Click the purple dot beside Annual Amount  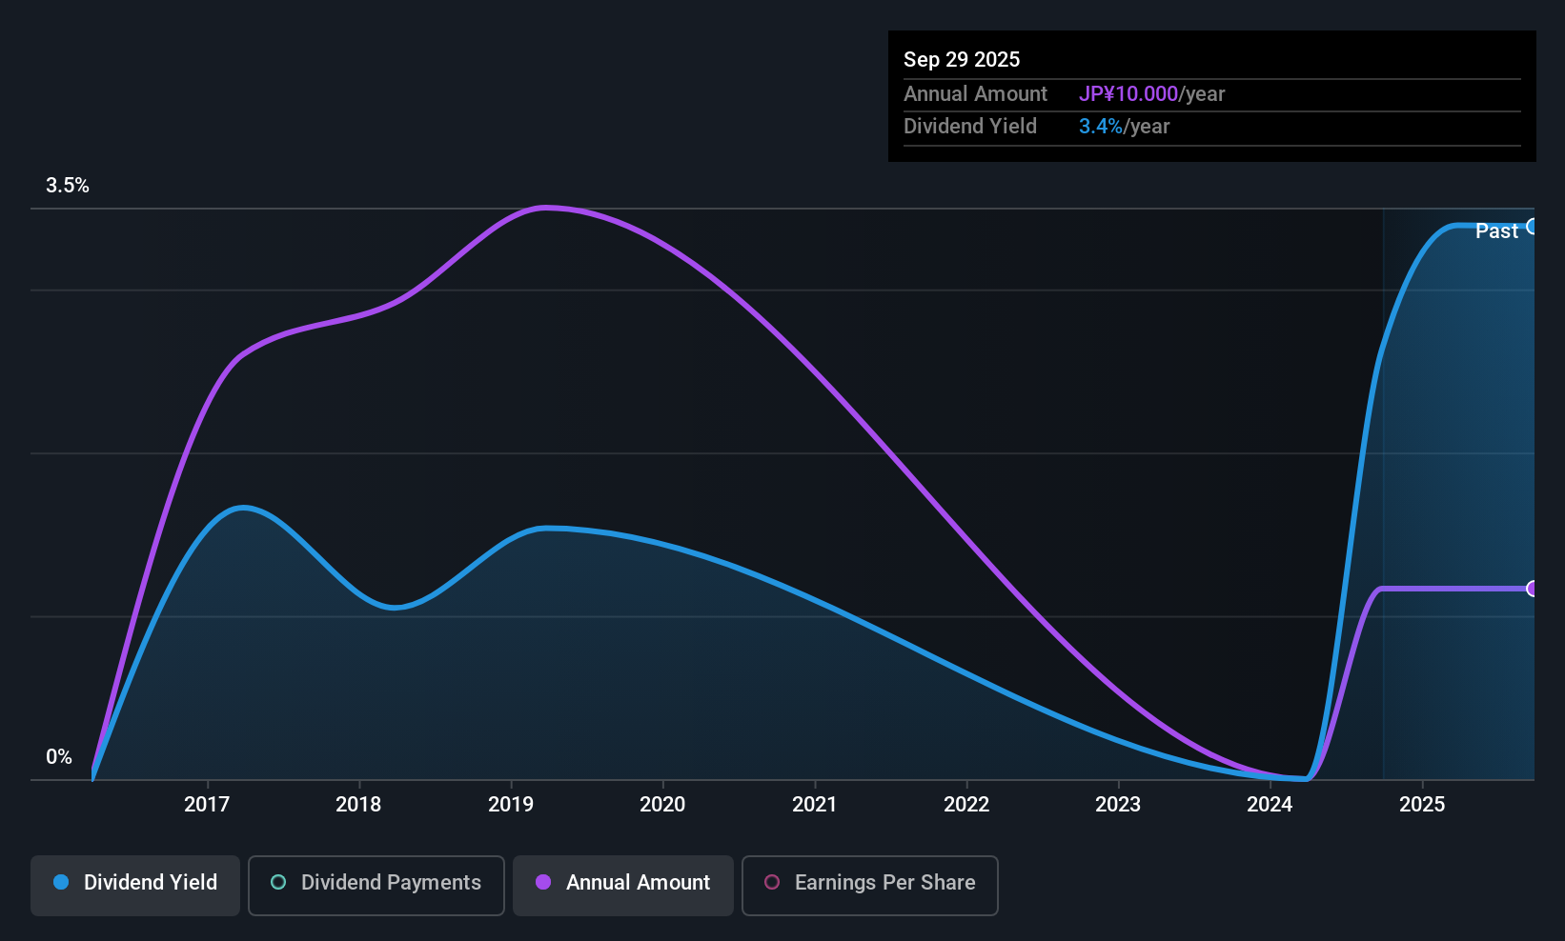[543, 883]
